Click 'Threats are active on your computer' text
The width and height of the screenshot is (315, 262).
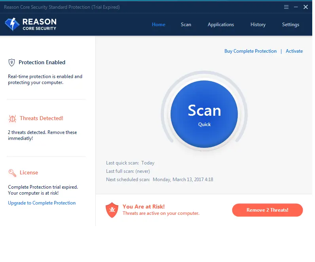[161, 213]
